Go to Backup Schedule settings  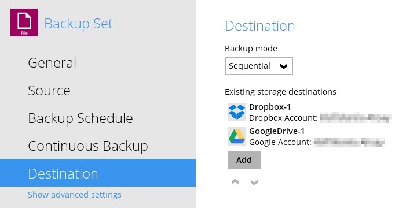(x=81, y=118)
